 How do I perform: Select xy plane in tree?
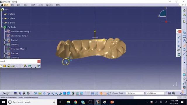coord(11,14)
